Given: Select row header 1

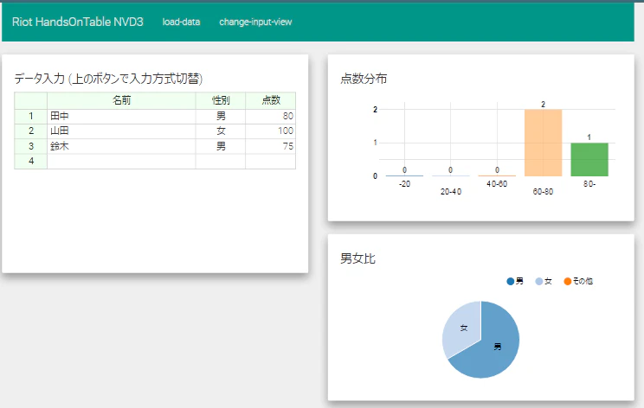Looking at the screenshot, I should coord(31,117).
